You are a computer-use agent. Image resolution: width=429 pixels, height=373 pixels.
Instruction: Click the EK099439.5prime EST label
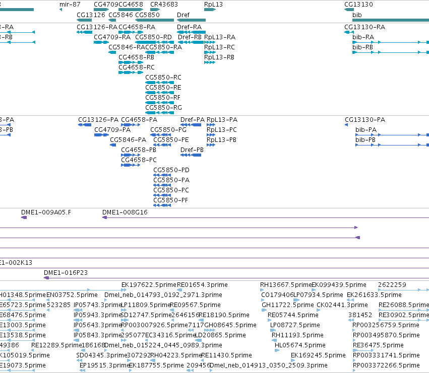tap(339, 285)
